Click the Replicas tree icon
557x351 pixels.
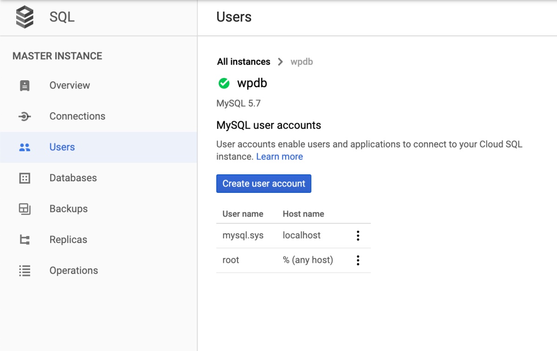pos(24,239)
